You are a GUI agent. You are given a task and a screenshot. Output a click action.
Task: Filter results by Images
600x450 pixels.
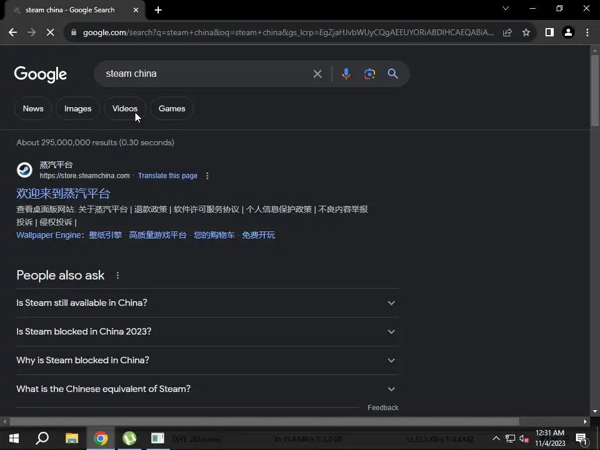click(78, 108)
